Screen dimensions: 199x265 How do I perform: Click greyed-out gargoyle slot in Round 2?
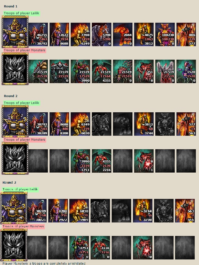tap(101, 124)
